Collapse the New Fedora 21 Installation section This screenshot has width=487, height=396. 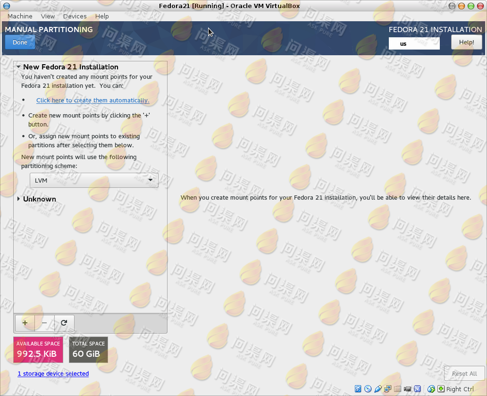[18, 67]
